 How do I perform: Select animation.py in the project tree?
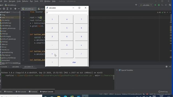[6, 23]
